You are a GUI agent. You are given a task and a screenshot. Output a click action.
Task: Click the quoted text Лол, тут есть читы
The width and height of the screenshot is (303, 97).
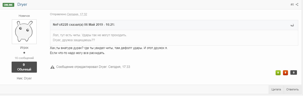[x=67, y=35]
